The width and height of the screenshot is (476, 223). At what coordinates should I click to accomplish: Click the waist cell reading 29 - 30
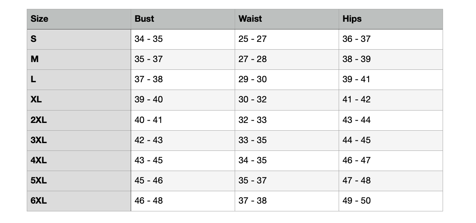click(287, 80)
